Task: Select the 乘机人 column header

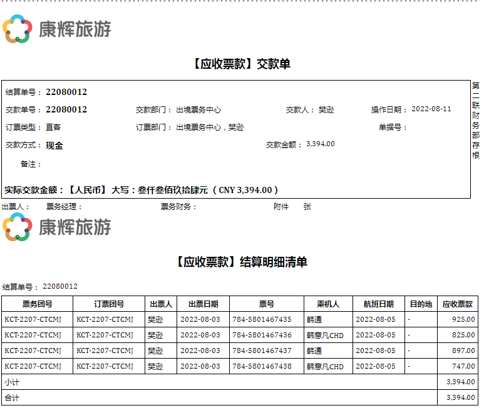Action: point(327,304)
